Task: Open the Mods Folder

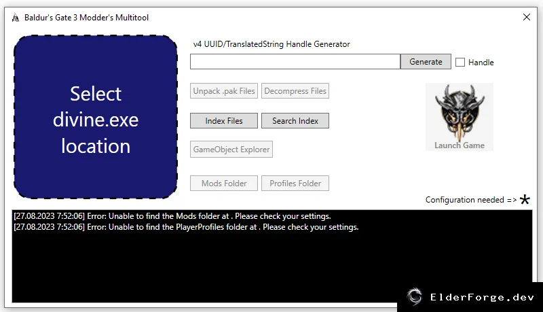Action: 224,183
